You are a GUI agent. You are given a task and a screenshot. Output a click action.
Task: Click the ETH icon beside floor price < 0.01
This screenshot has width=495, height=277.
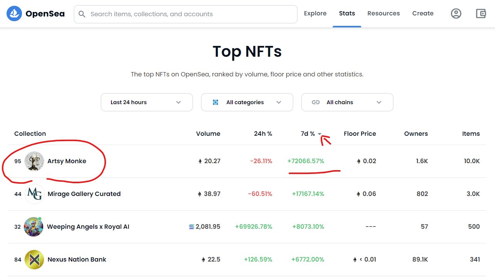pos(355,260)
